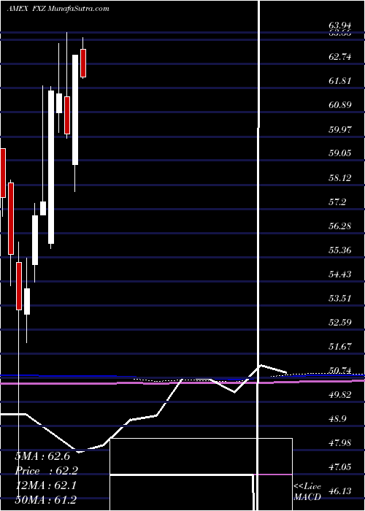Click the 46.13 price axis label
The height and width of the screenshot is (511, 365).
click(x=340, y=491)
